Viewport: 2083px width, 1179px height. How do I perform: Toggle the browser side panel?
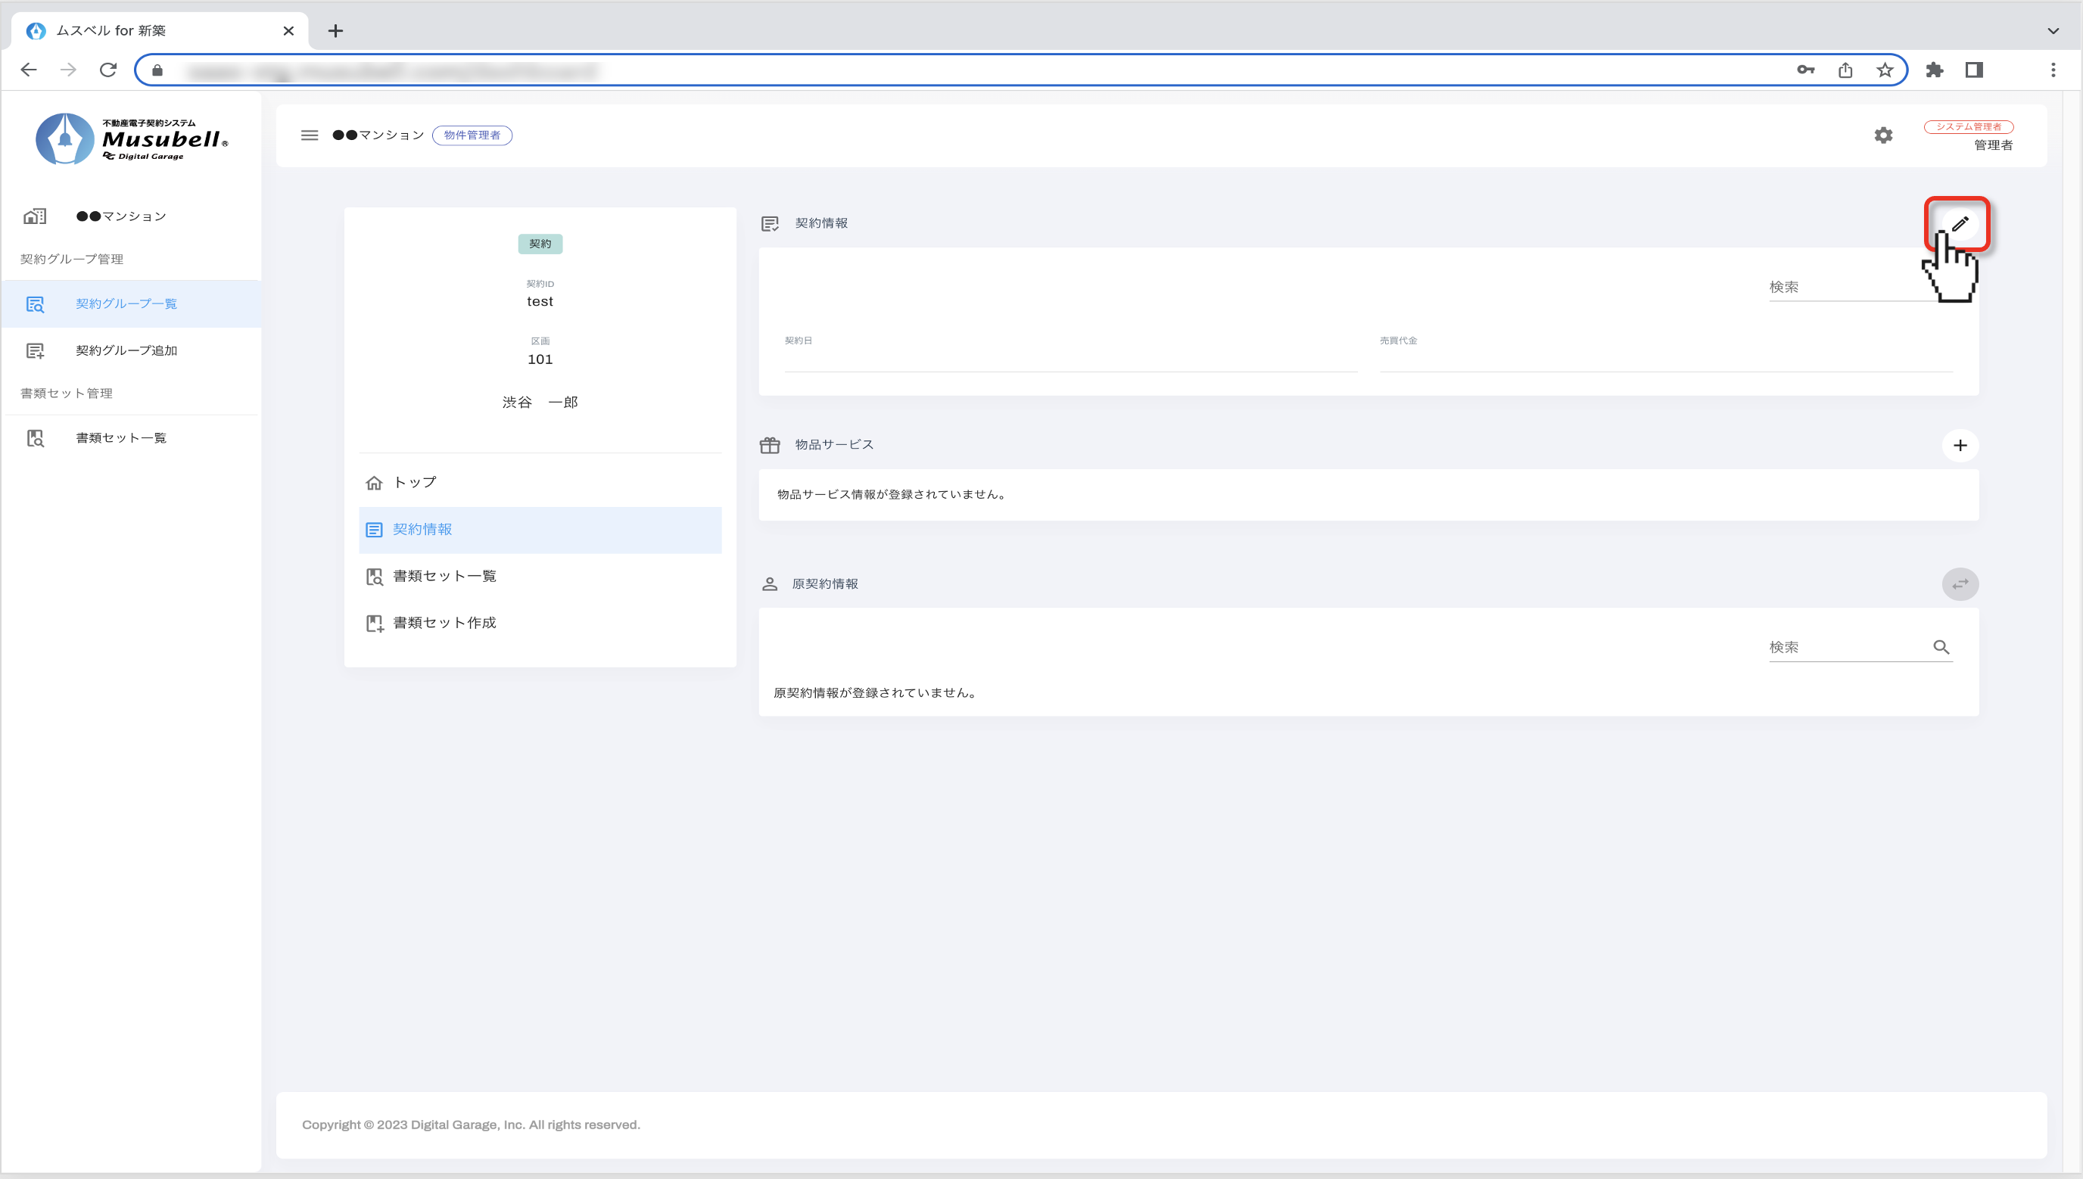click(x=1974, y=70)
